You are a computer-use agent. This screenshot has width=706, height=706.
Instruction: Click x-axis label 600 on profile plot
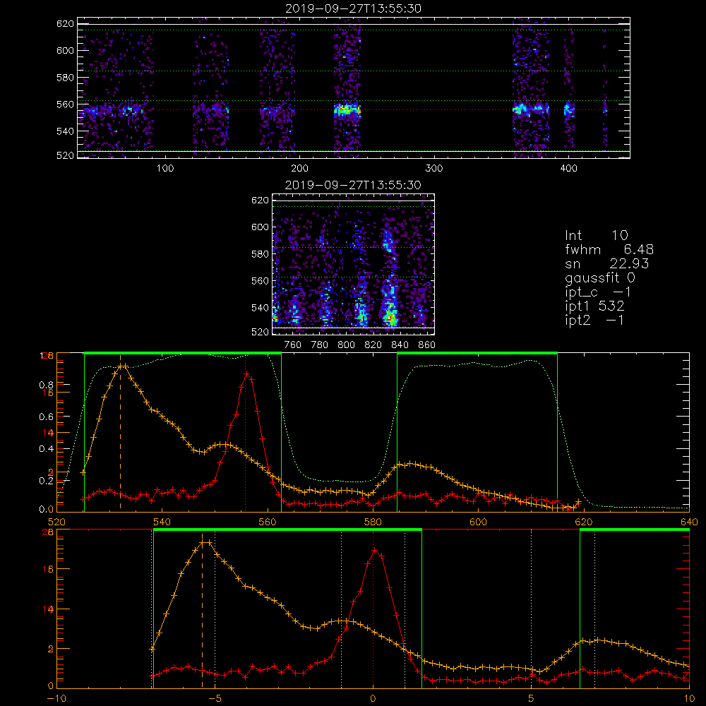pos(479,522)
